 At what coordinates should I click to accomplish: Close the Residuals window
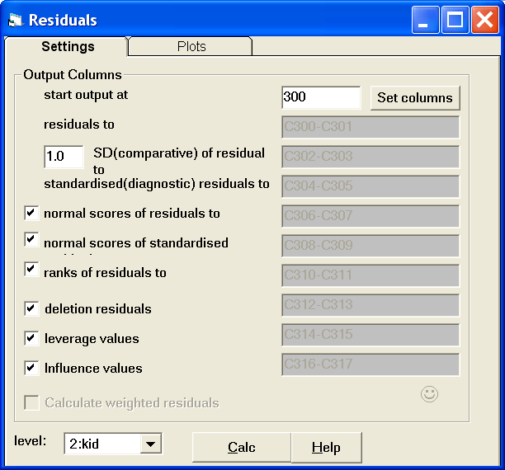click(x=485, y=20)
